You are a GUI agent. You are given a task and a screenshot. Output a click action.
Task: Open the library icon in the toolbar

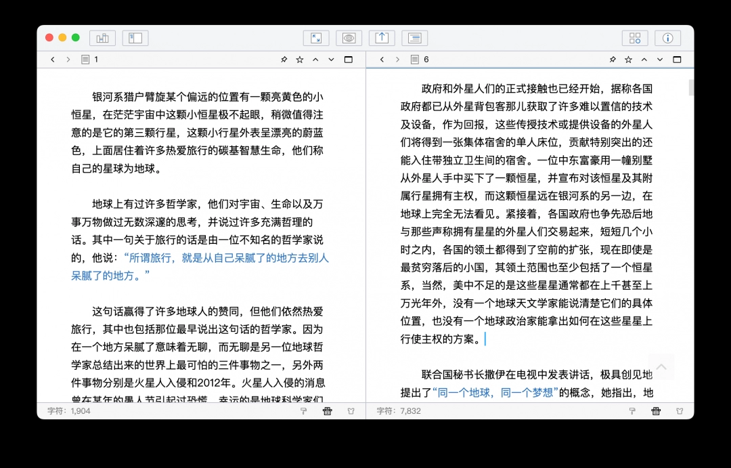103,38
